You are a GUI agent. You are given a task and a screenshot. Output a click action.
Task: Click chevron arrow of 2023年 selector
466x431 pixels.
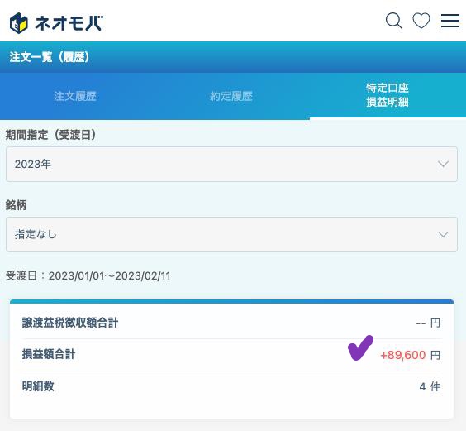pyautogui.click(x=443, y=164)
